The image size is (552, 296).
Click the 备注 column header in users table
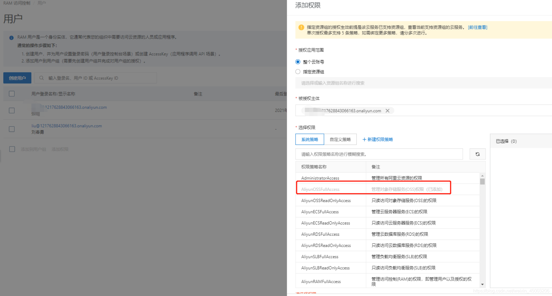tap(198, 94)
